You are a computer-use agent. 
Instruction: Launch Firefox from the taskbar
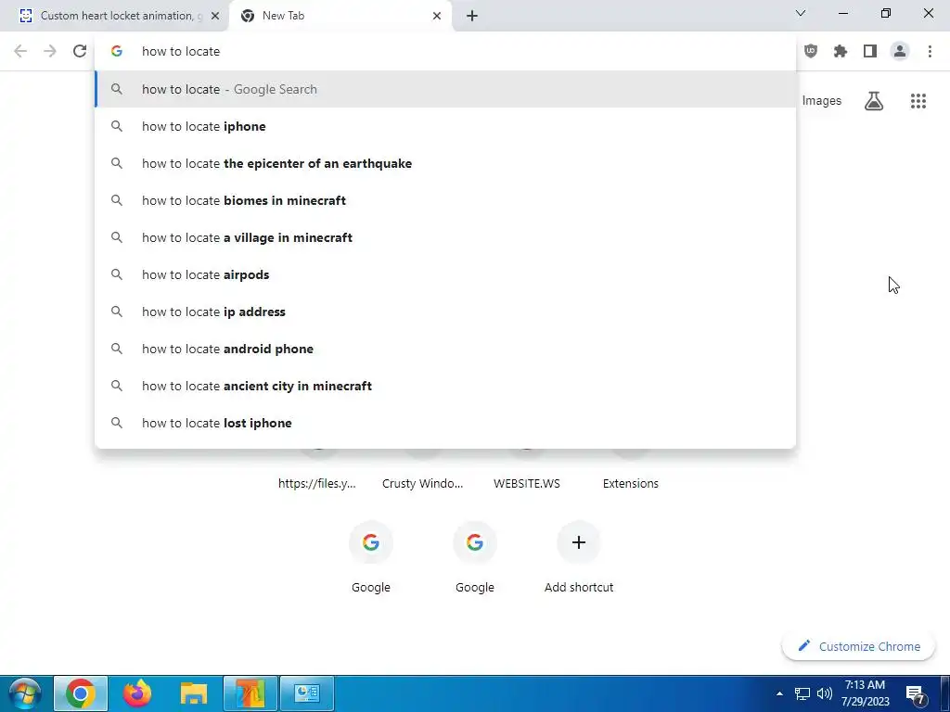[137, 693]
